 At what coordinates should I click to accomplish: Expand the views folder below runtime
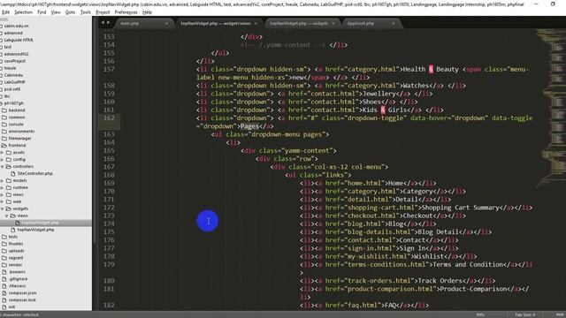(3, 194)
